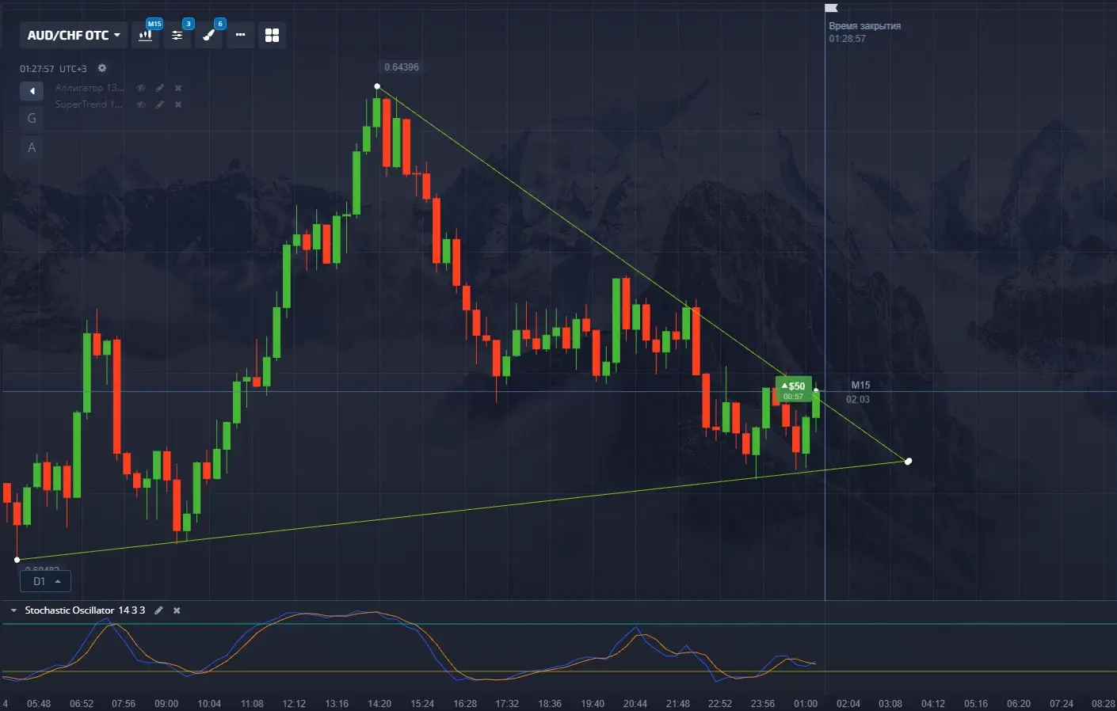Click the A button in left sidebar
The height and width of the screenshot is (711, 1117).
point(32,147)
